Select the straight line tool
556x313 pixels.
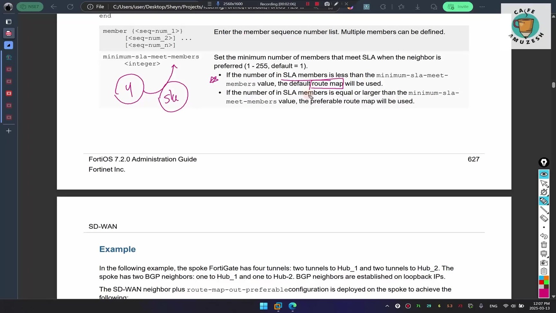point(544,210)
